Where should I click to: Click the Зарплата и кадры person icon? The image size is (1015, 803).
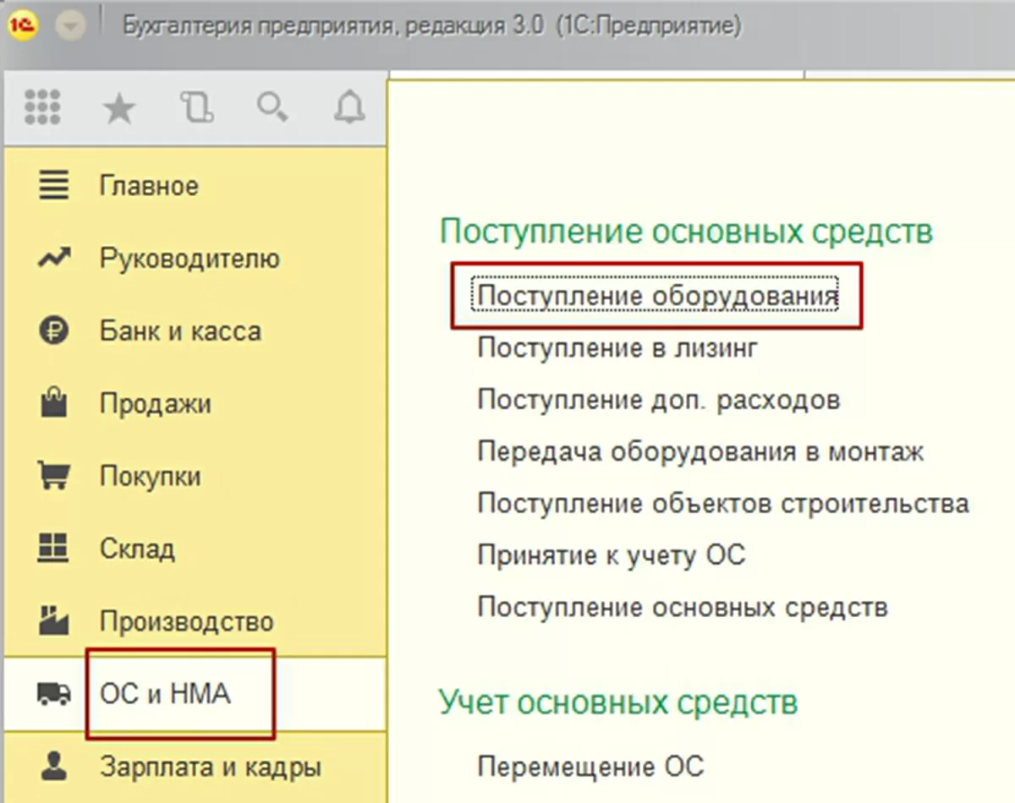(x=53, y=767)
